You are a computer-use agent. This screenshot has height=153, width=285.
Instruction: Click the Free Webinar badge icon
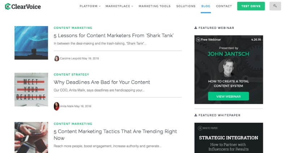click(x=198, y=39)
